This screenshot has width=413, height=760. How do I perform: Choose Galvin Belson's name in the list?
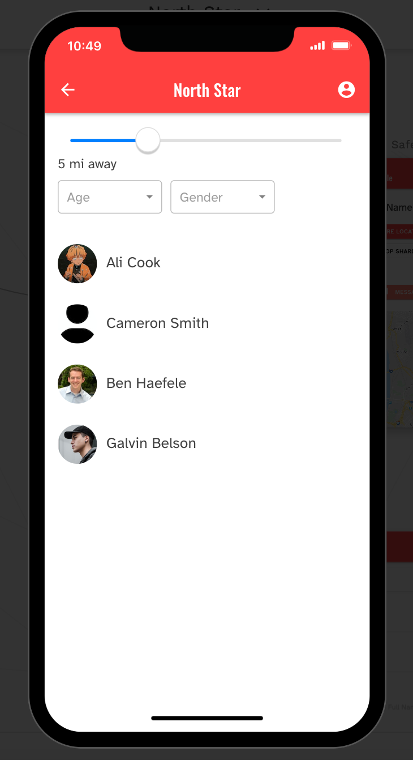(151, 443)
